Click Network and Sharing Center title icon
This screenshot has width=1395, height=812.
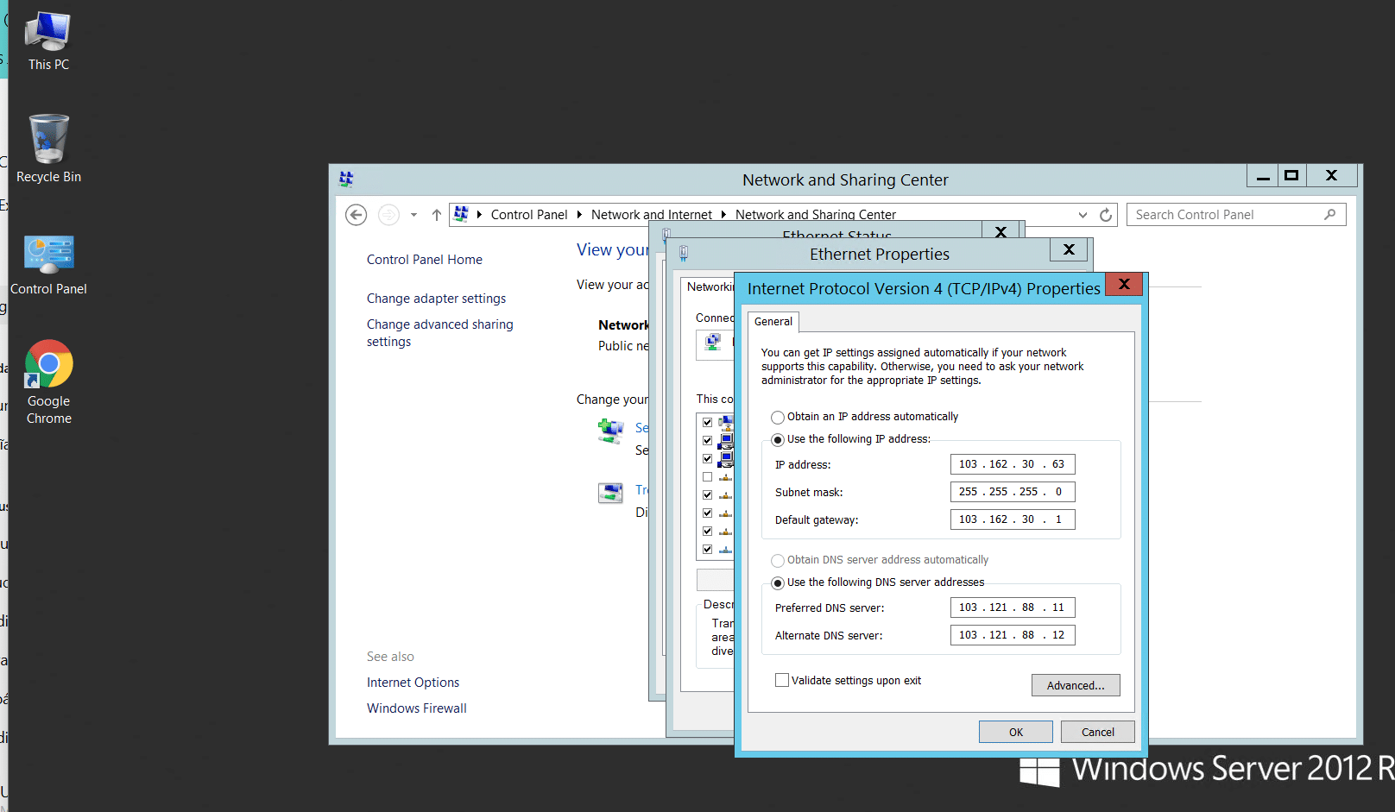346,179
